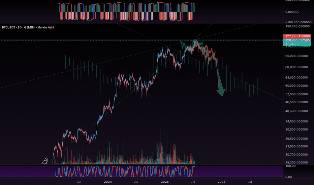Click the -100,000.000000 top indicator scale label
The width and height of the screenshot is (314, 185).
[299, 22]
